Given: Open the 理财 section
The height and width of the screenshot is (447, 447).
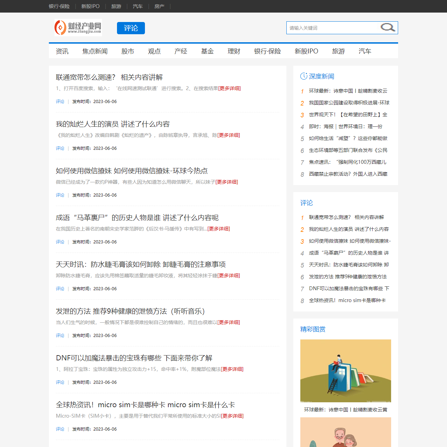Looking at the screenshot, I should click(234, 51).
